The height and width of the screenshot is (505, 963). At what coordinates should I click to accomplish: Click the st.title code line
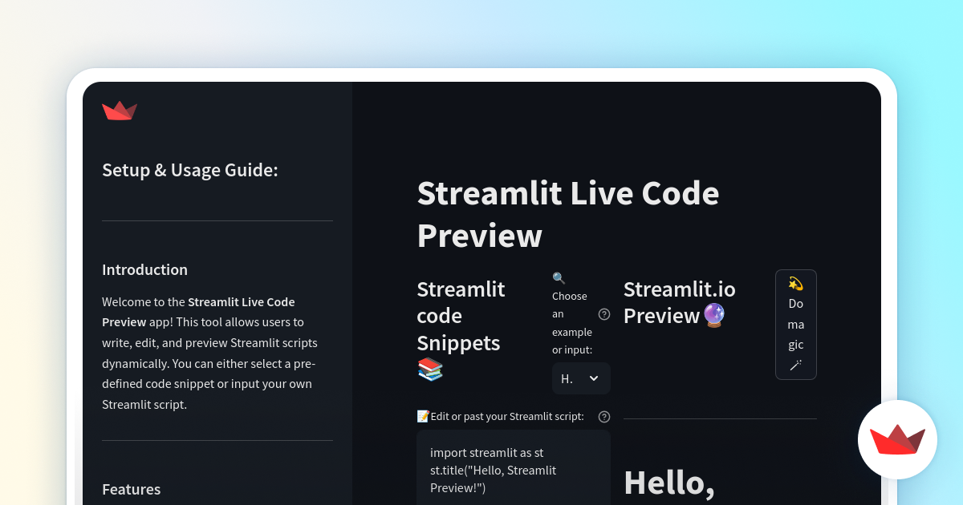(x=494, y=479)
